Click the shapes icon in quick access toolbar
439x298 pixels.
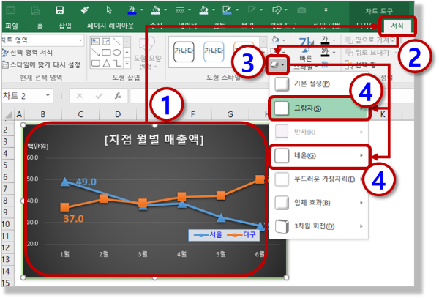tap(277, 10)
